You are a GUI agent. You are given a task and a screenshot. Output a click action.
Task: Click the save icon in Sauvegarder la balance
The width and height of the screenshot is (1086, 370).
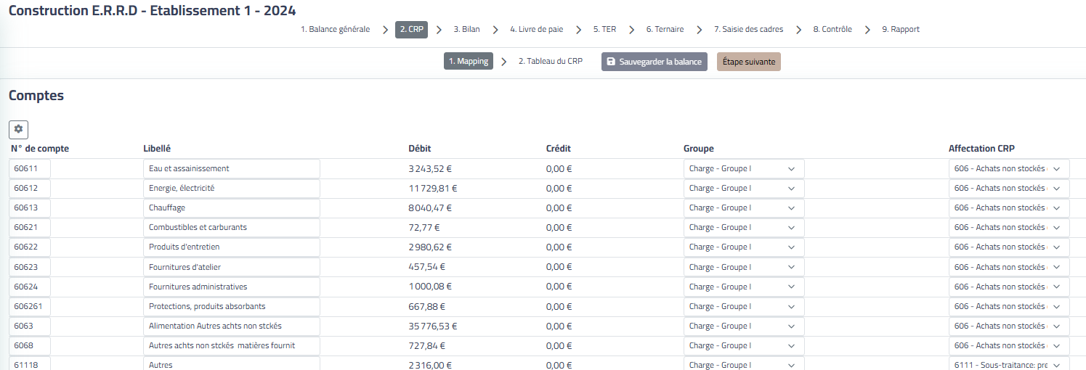(x=611, y=62)
